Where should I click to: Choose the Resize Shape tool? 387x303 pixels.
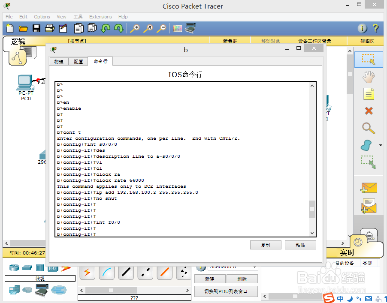pos(369,162)
